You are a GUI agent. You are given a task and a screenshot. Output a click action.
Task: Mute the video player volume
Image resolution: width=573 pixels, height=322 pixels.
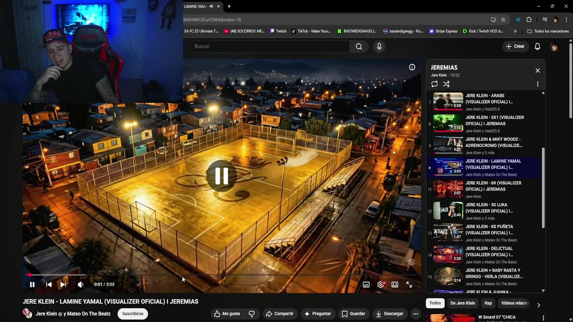click(81, 284)
